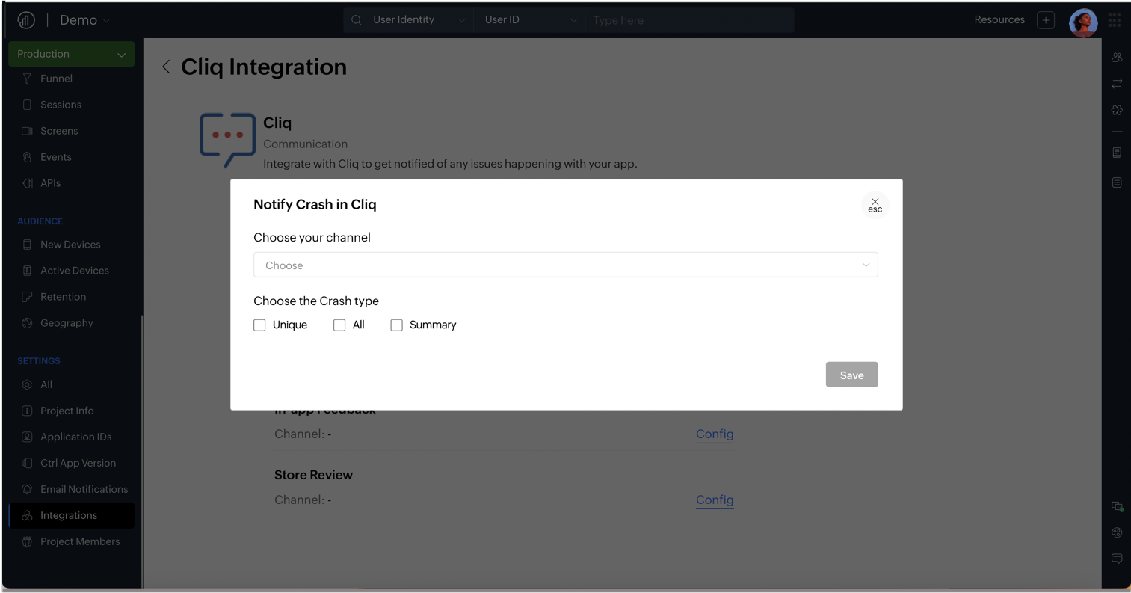Viewport: 1131px width, 593px height.
Task: Click the "Notify Crash in Cliq" dialog title
Action: point(315,204)
